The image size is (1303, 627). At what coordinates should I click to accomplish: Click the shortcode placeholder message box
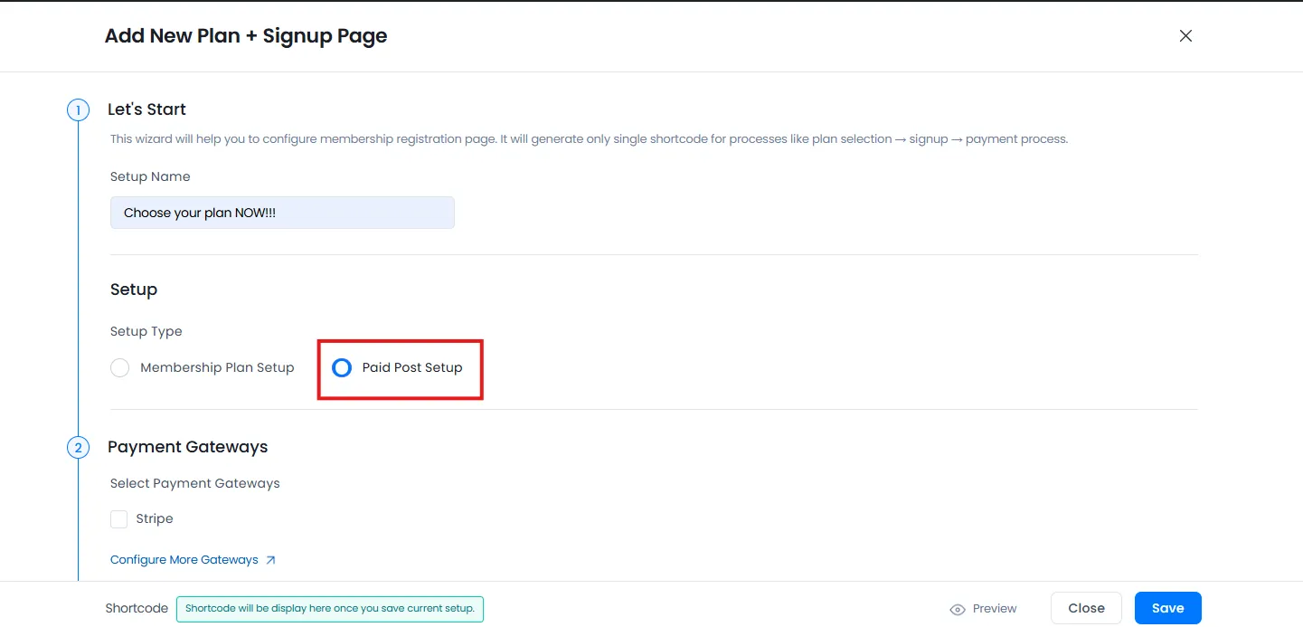pyautogui.click(x=329, y=609)
